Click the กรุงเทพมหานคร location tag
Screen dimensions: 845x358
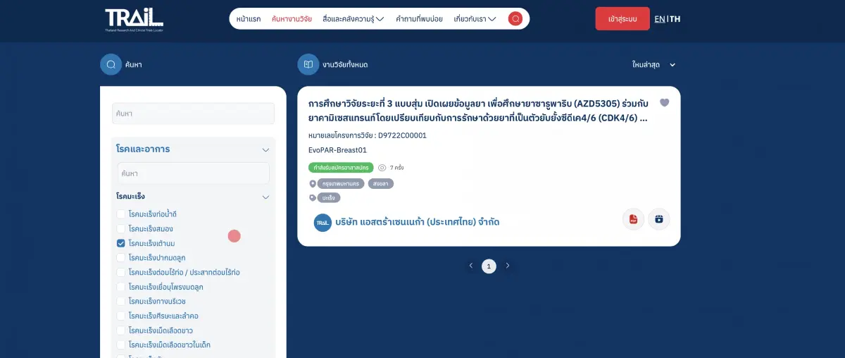341,183
